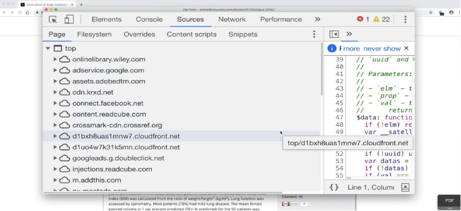Viewport: 461px width, 211px height.
Task: Click the PDF button on the webpage
Action: point(449,201)
